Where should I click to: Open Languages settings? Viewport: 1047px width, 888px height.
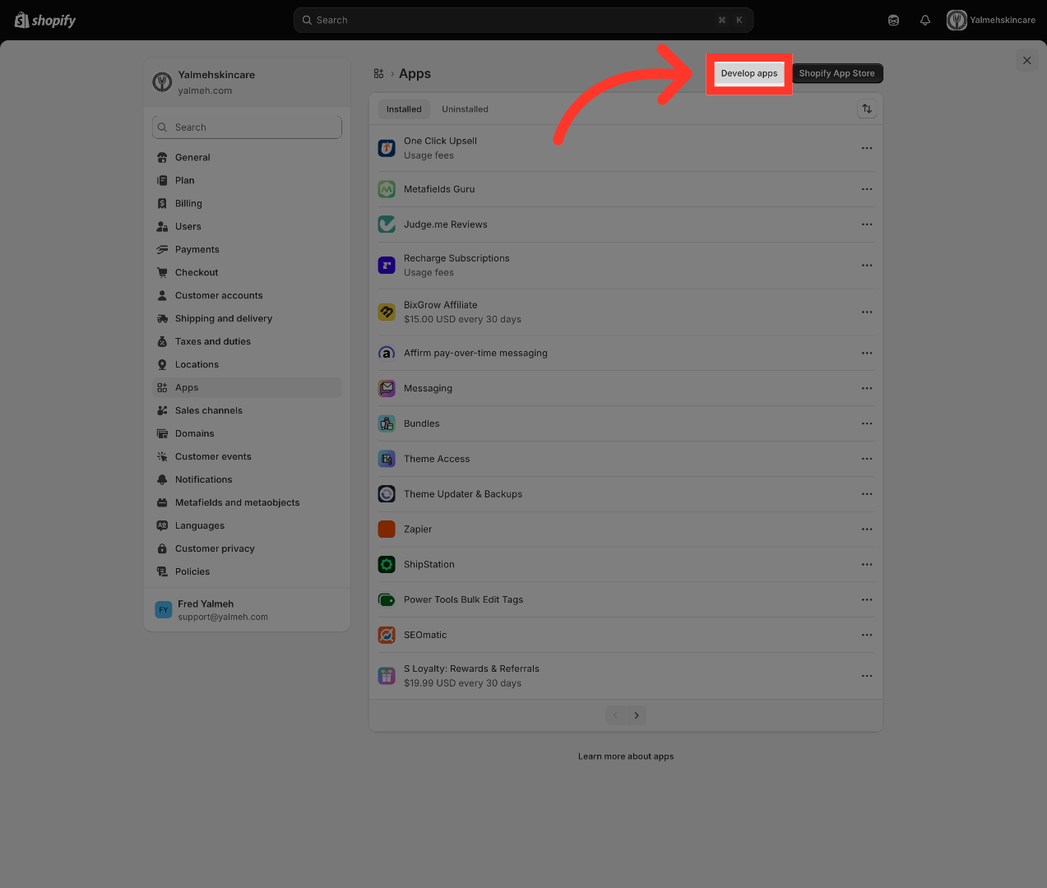pos(247,525)
